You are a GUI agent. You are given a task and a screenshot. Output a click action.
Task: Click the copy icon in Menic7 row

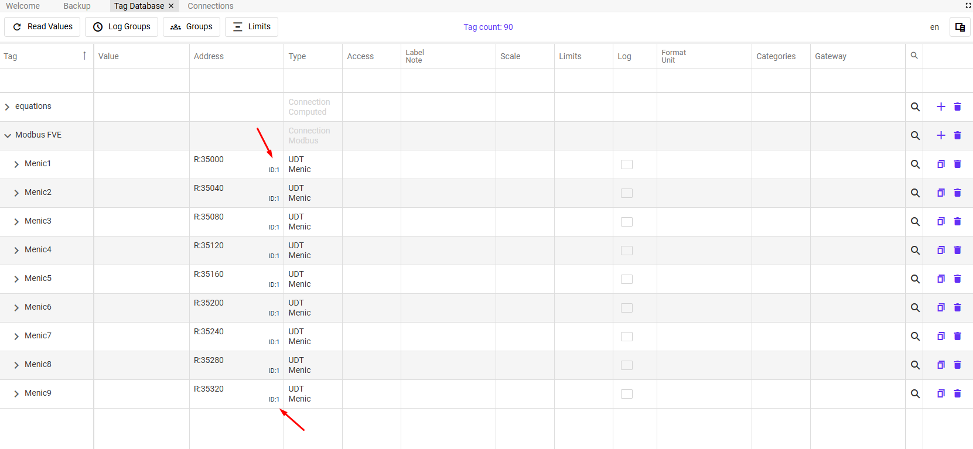coord(941,336)
